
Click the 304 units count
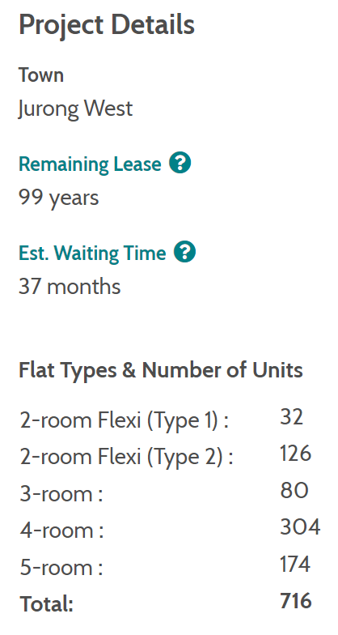point(300,526)
